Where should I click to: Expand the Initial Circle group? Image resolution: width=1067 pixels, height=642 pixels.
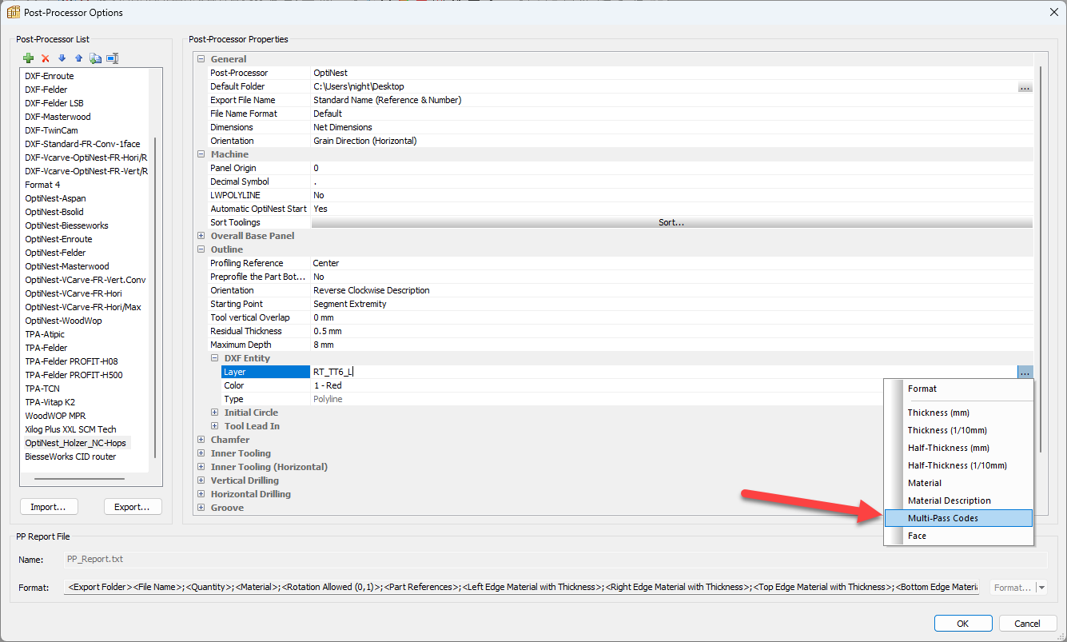(215, 413)
